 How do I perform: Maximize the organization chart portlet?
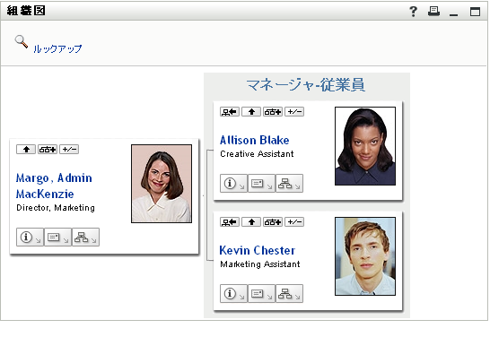tap(475, 12)
